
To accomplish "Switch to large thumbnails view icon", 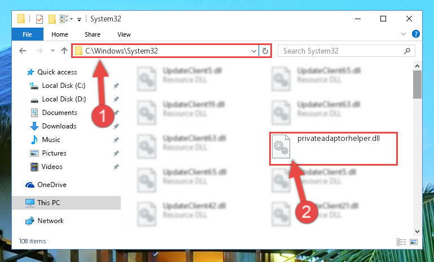I will point(414,242).
